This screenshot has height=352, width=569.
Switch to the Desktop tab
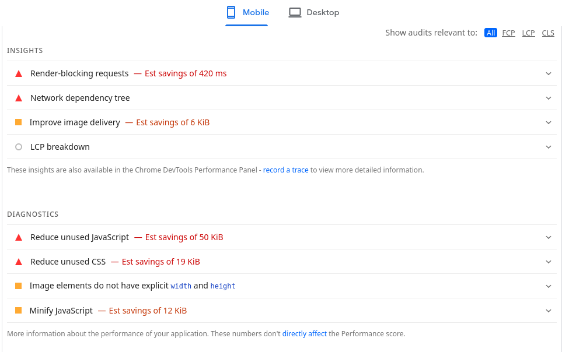314,13
